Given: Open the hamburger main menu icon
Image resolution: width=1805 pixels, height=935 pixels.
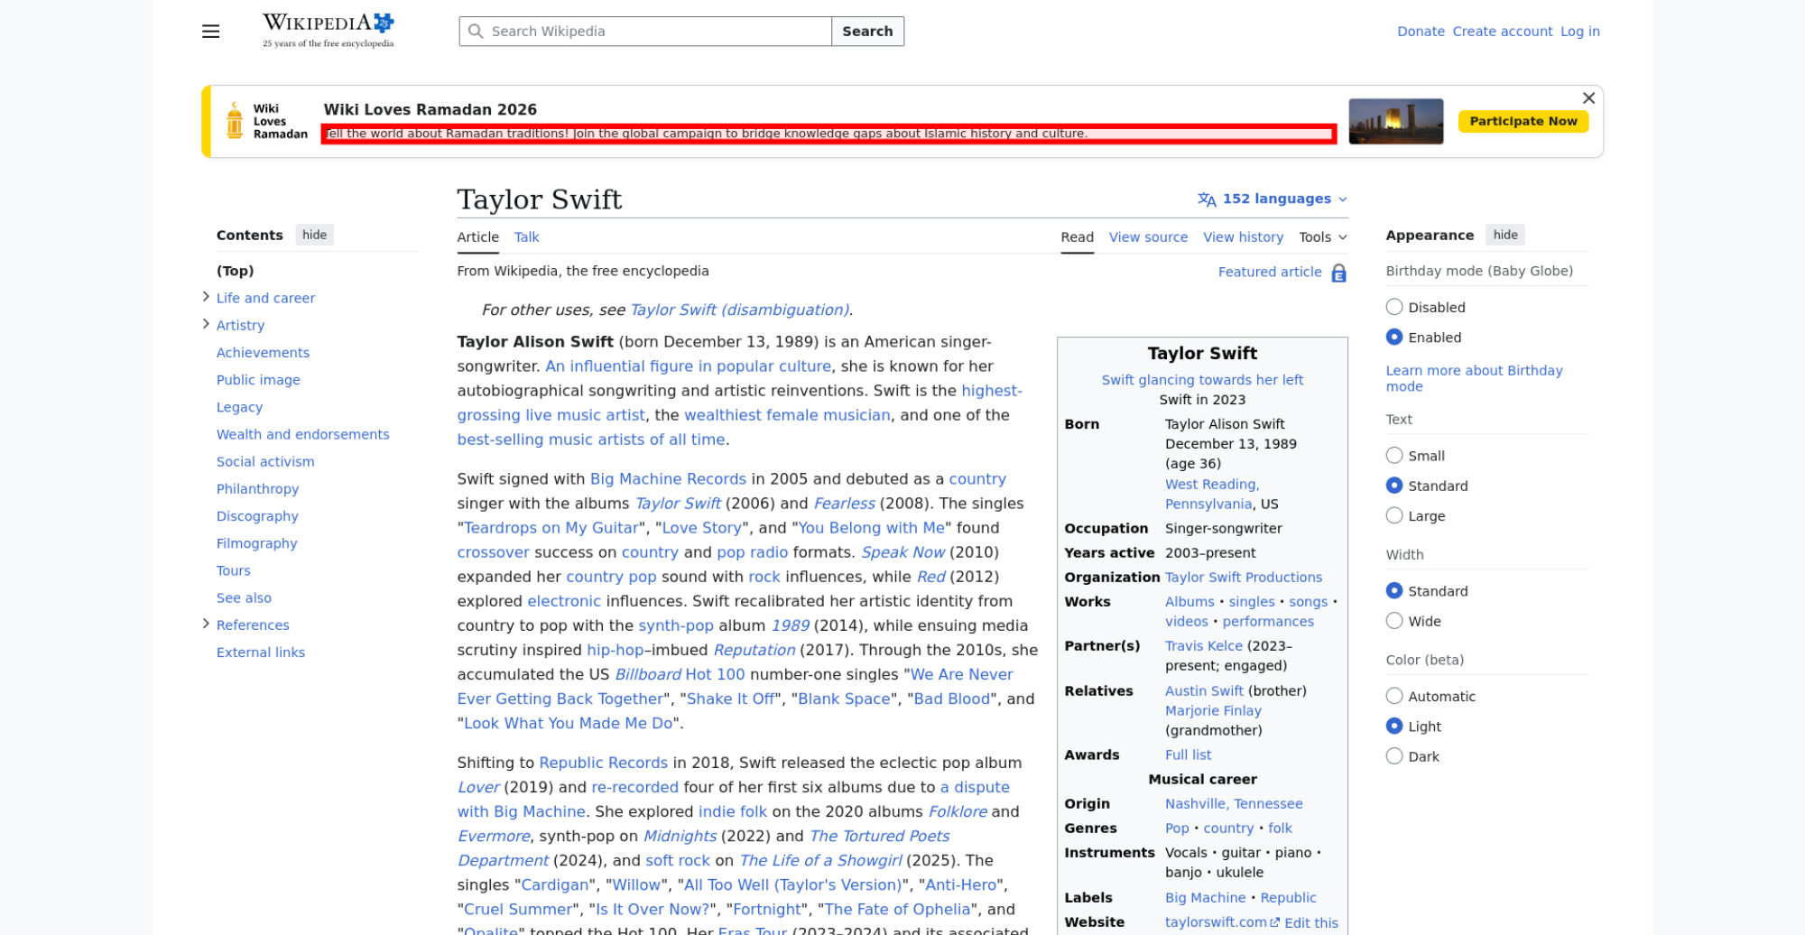Looking at the screenshot, I should (x=210, y=32).
